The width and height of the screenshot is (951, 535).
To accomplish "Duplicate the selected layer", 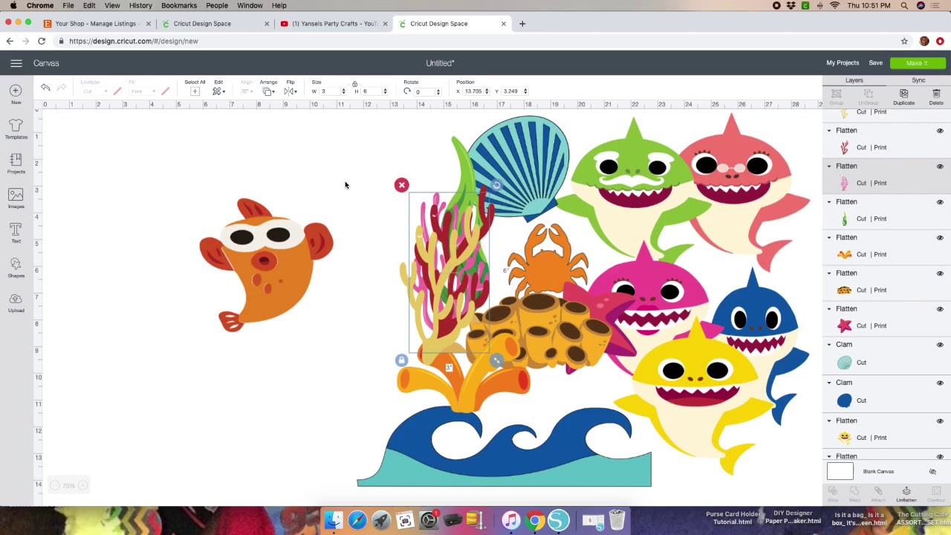I will point(903,97).
